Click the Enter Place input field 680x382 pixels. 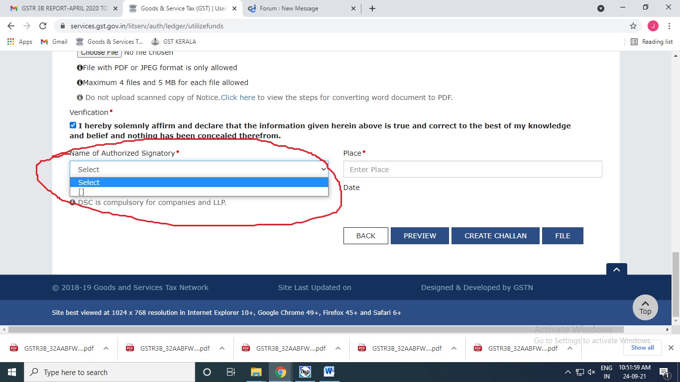pos(472,170)
